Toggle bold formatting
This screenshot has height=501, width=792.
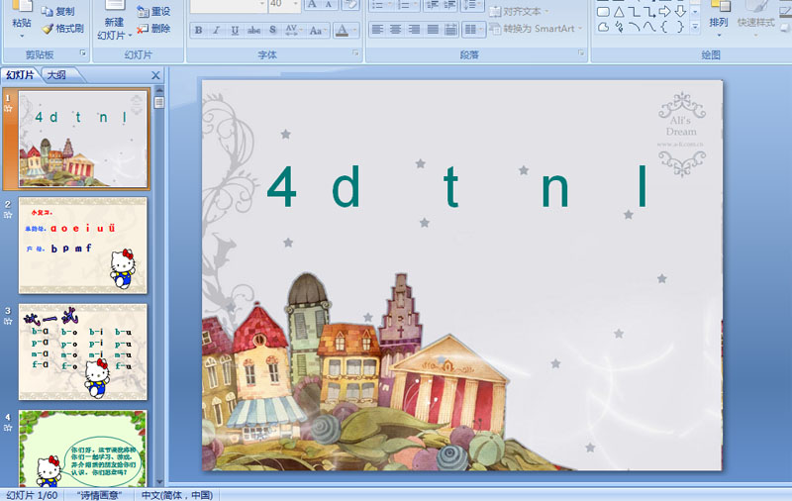(199, 31)
